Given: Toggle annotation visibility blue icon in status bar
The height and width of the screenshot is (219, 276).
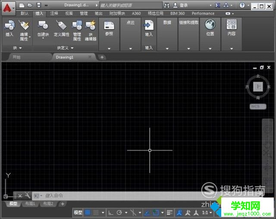Looking at the screenshot, I should [x=179, y=213].
